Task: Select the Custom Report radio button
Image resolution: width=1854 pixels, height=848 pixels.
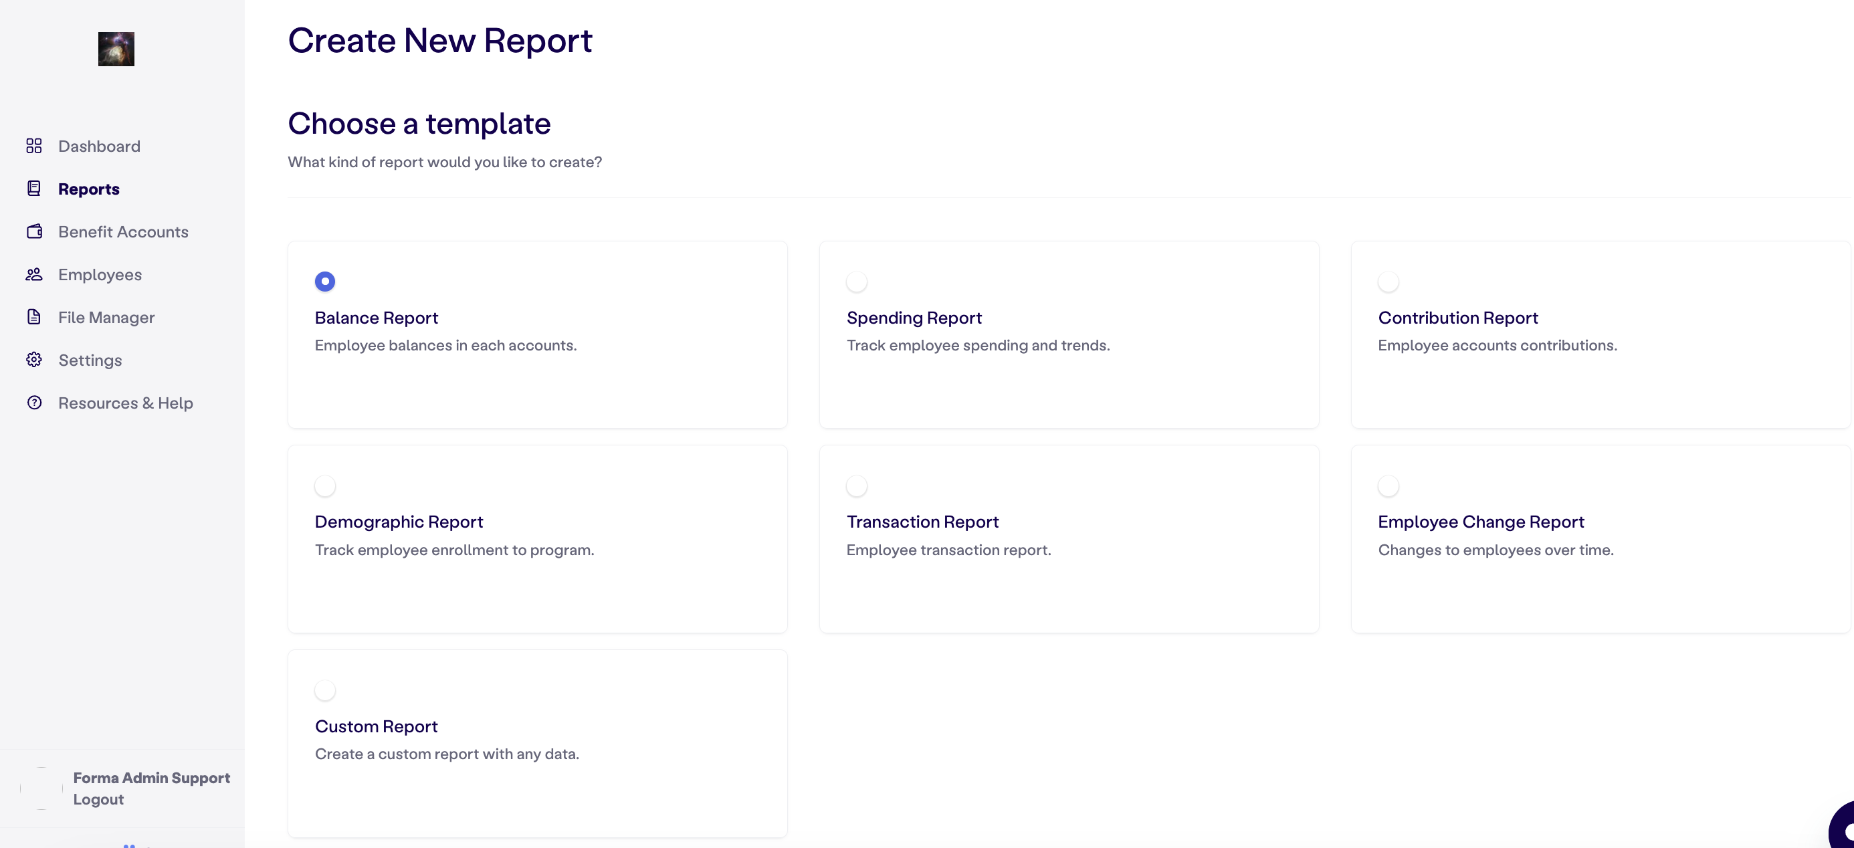Action: click(324, 690)
